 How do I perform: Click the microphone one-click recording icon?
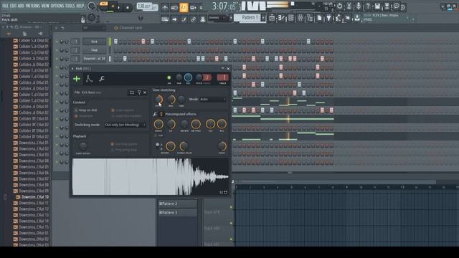[358, 6]
